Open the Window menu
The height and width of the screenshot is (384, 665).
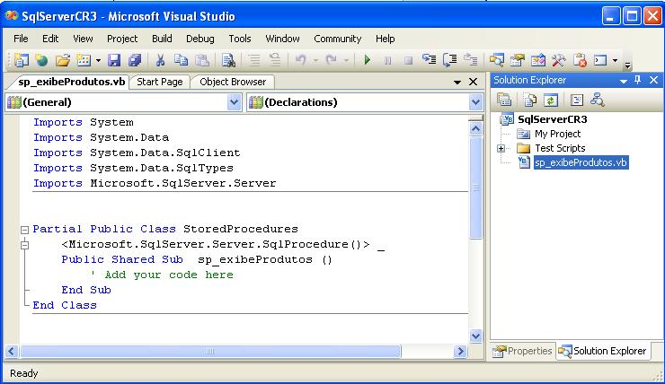click(x=282, y=39)
